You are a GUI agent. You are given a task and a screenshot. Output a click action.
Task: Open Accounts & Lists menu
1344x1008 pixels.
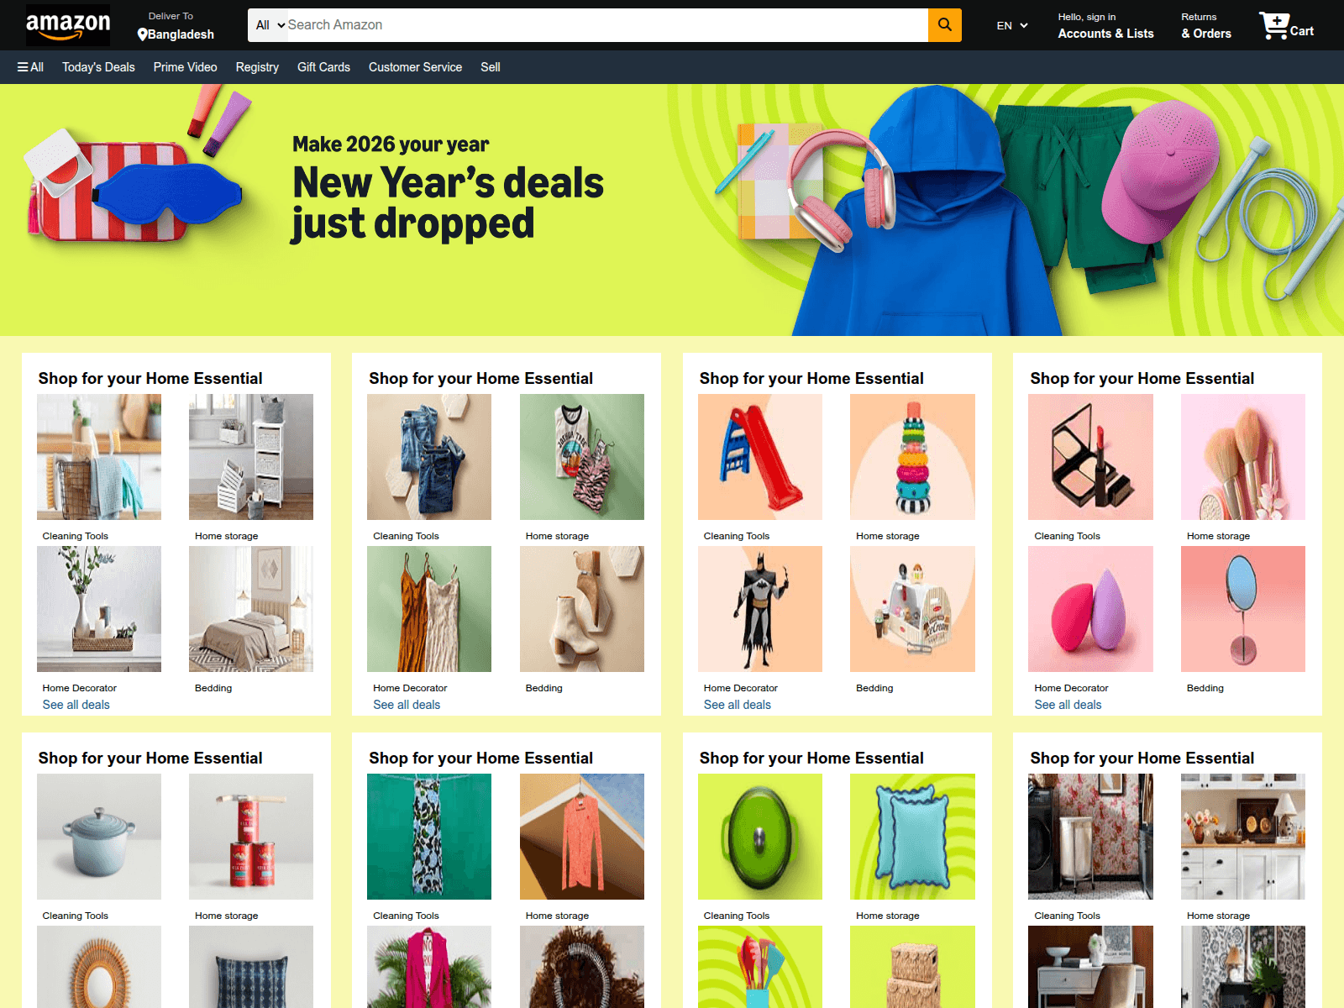1105,26
